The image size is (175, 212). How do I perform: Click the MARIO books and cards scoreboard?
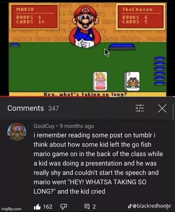(35, 17)
